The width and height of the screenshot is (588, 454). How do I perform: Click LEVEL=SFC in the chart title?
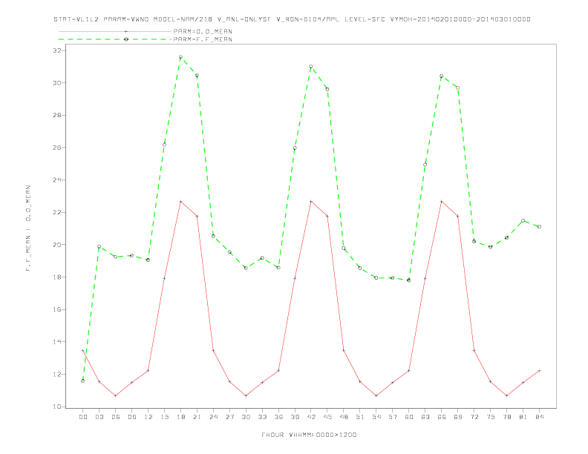coord(365,19)
